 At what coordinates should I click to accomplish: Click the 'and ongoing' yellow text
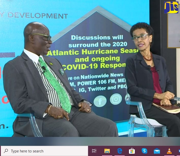pos(97,59)
